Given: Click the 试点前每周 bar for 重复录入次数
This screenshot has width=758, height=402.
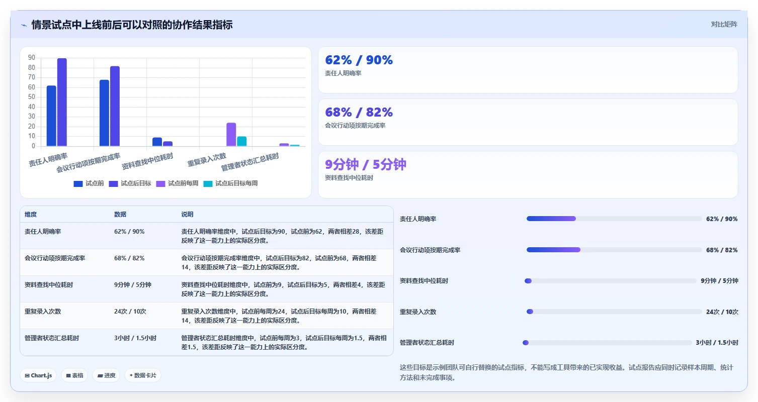Looking at the screenshot, I should [231, 135].
